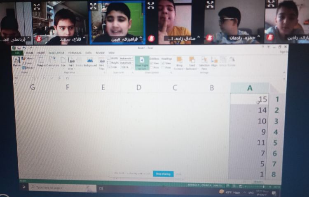Image resolution: width=309 pixels, height=197 pixels.
Task: Click the Insert Function fx button
Action: click(59, 78)
